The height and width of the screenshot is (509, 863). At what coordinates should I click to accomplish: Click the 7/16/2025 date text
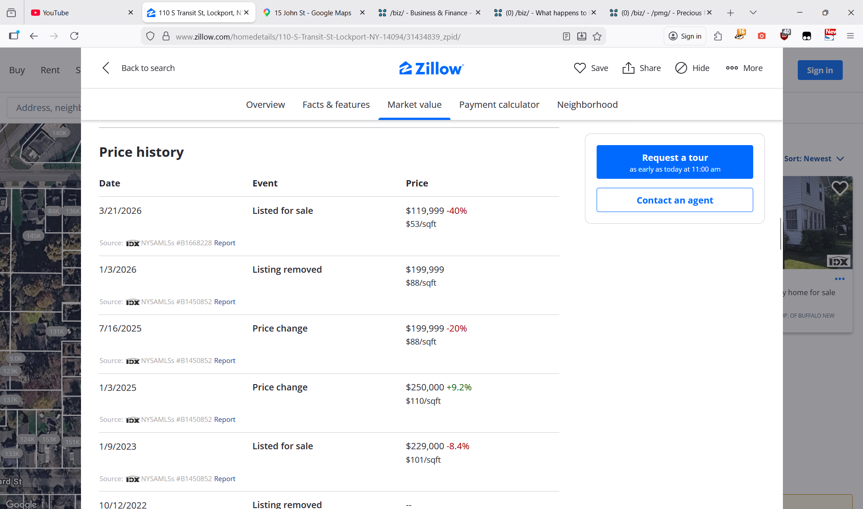point(120,328)
